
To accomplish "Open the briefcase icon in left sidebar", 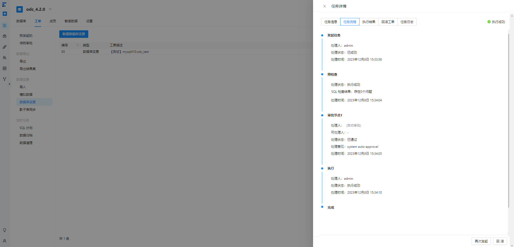I will point(5,36).
